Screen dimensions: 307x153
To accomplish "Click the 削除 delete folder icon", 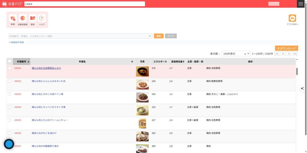I will point(33,19).
